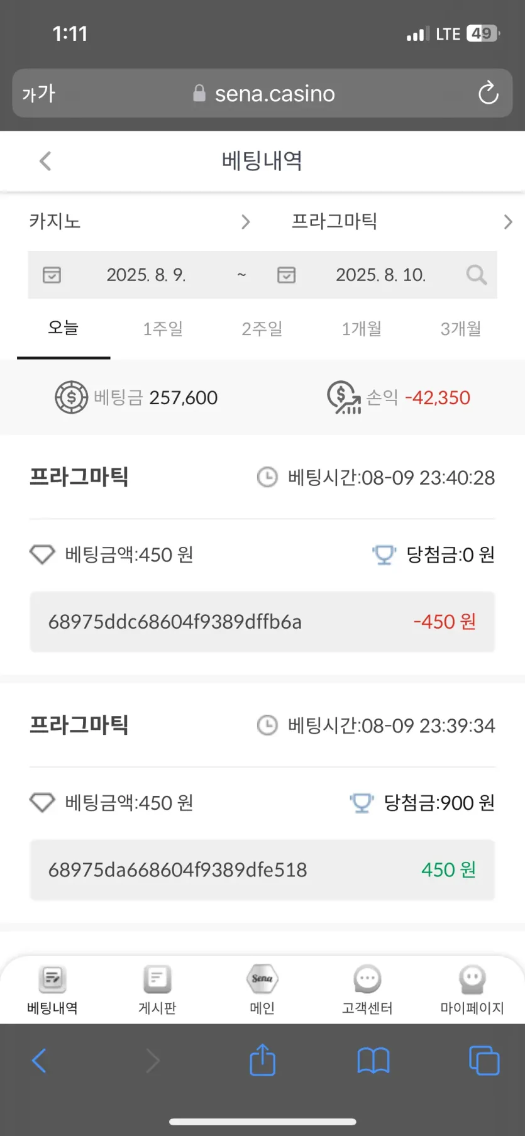
Task: Tap the 베팅내역 icon in bottom navigation
Action: (52, 979)
